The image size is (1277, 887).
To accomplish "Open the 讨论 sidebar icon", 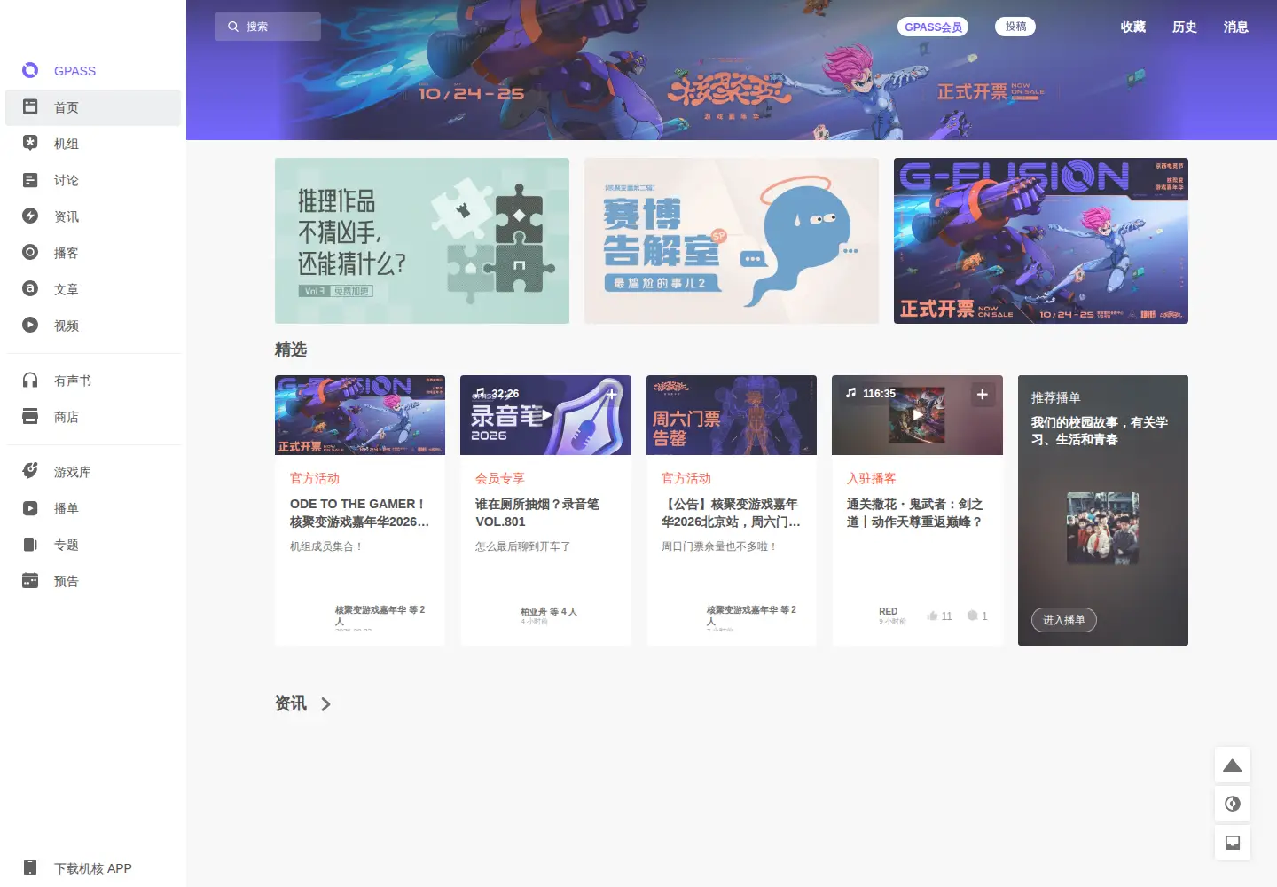I will (30, 179).
